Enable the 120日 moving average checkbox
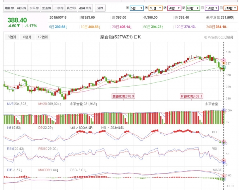 [x=202, y=8]
